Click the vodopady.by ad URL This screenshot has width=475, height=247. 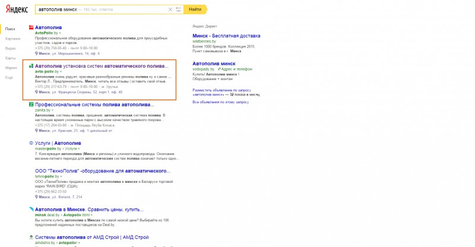click(x=203, y=69)
